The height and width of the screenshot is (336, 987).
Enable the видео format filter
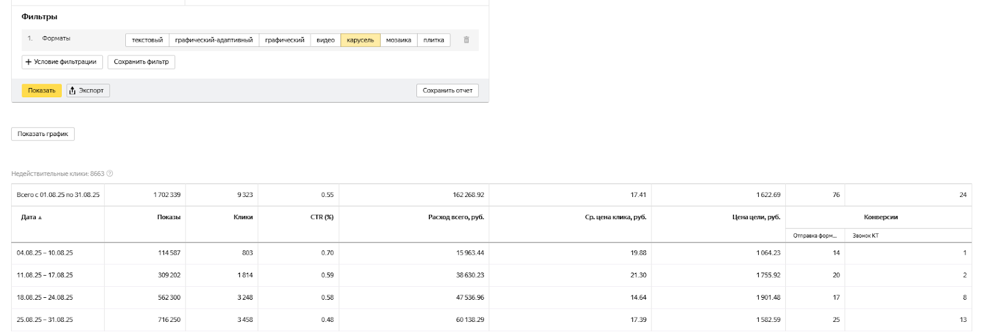pyautogui.click(x=326, y=40)
